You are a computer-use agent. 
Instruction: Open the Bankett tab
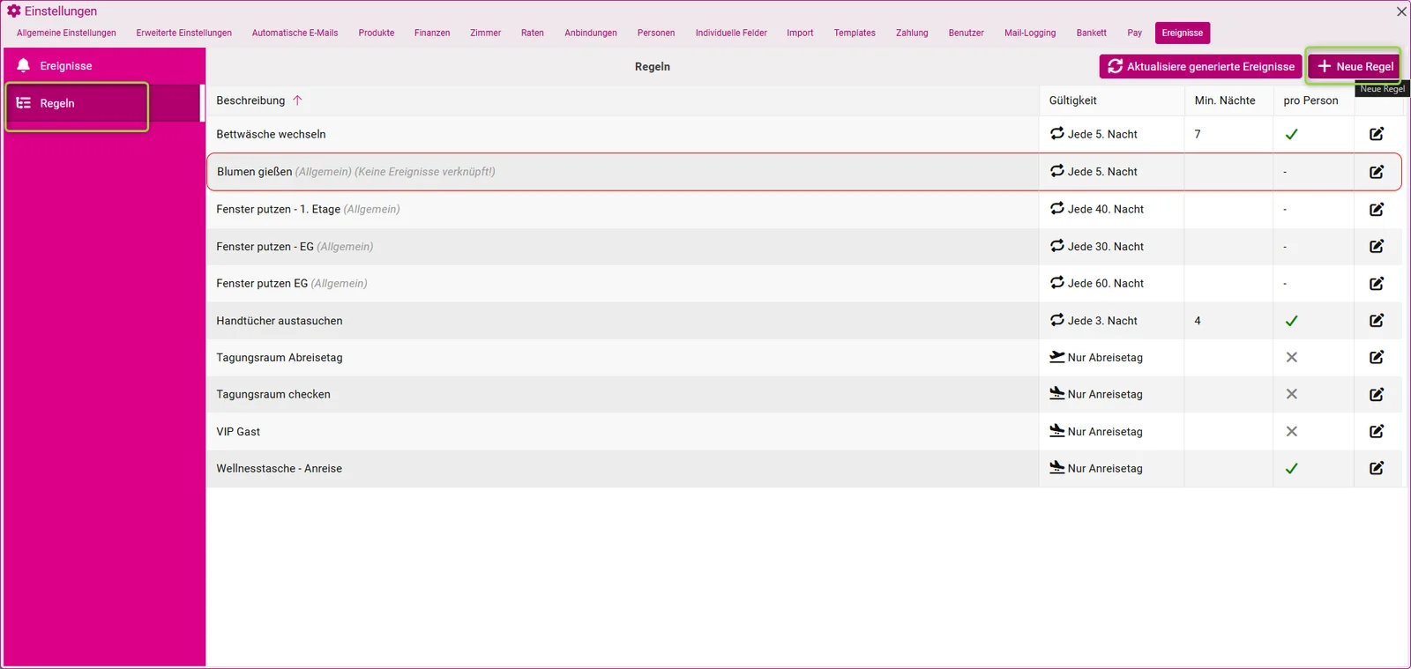coord(1091,33)
